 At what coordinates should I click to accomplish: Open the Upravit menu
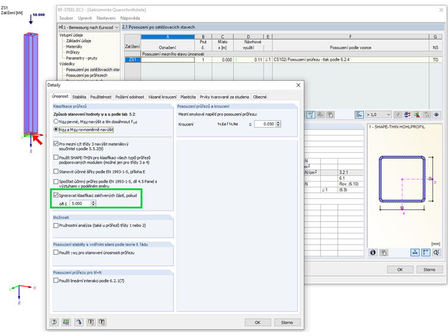pyautogui.click(x=84, y=18)
